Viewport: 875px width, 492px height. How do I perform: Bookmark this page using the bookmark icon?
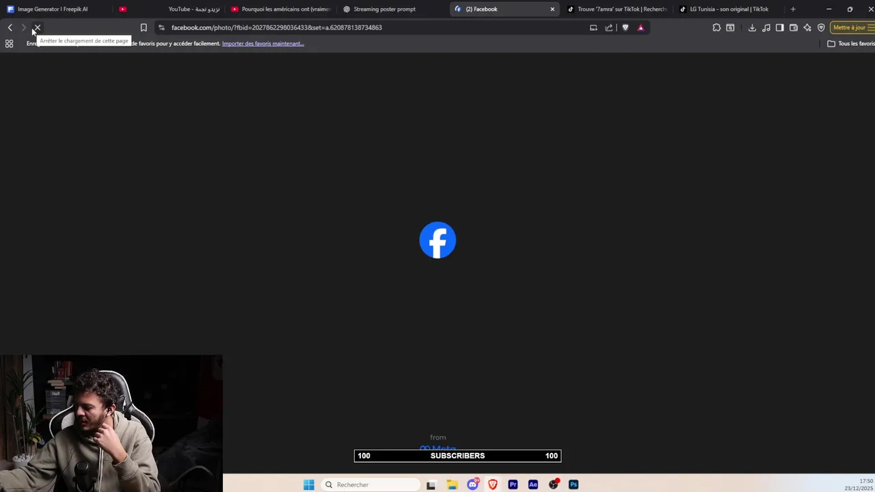(x=144, y=27)
